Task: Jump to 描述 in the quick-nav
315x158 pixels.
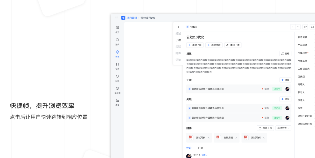Action: click(178, 34)
